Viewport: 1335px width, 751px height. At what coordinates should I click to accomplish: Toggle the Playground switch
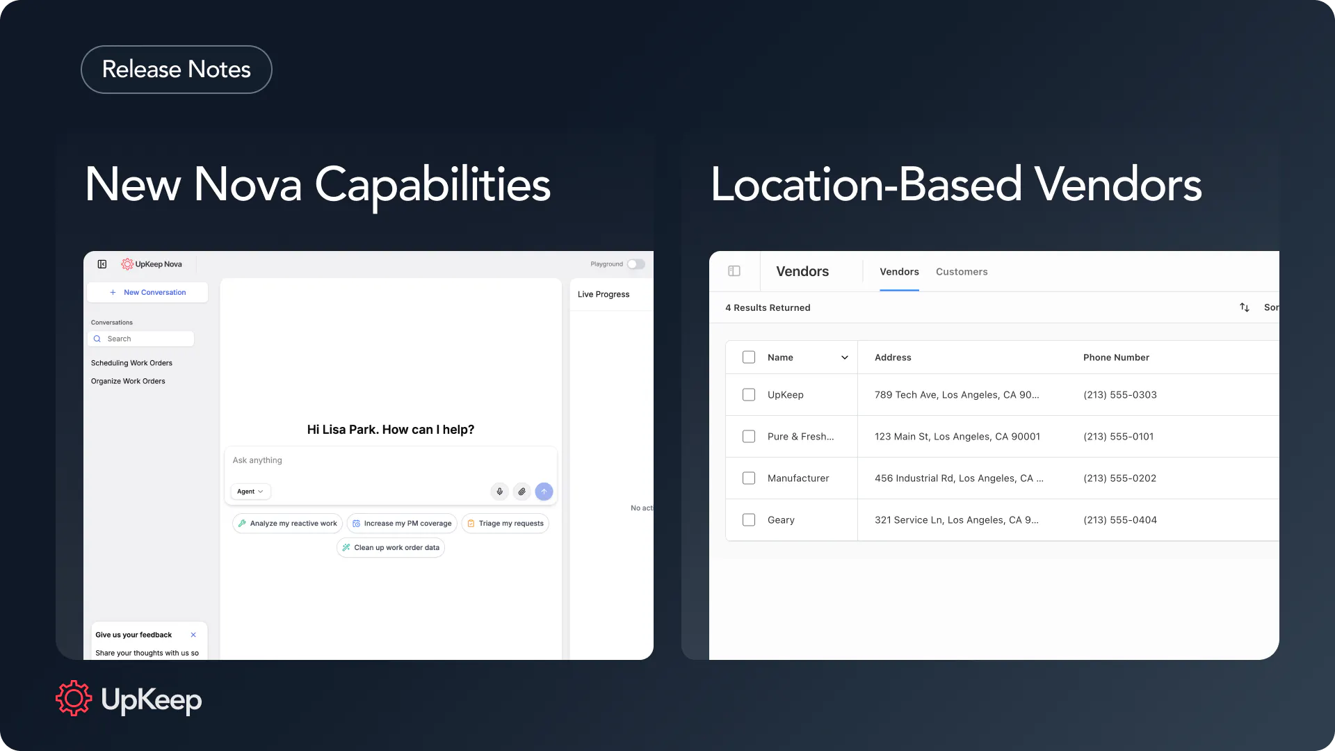click(x=636, y=264)
